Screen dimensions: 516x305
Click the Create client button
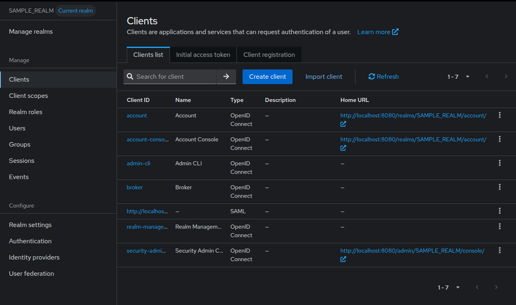click(x=267, y=76)
